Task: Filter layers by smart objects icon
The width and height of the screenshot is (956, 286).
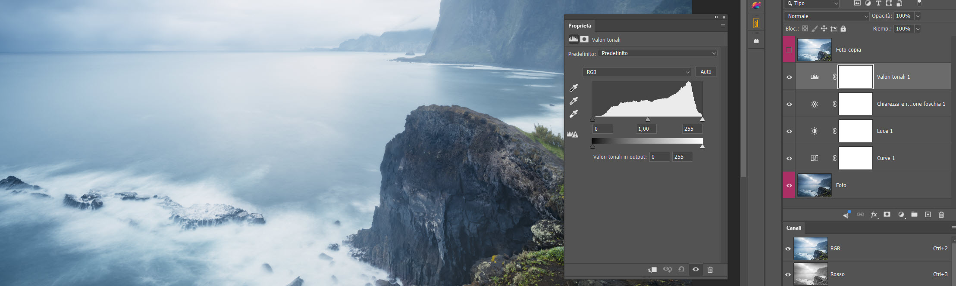Action: 900,3
